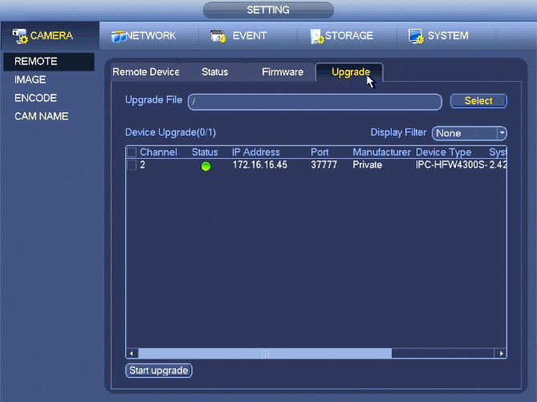
Task: Click the SYSTEM label in the top menu
Action: click(x=448, y=35)
